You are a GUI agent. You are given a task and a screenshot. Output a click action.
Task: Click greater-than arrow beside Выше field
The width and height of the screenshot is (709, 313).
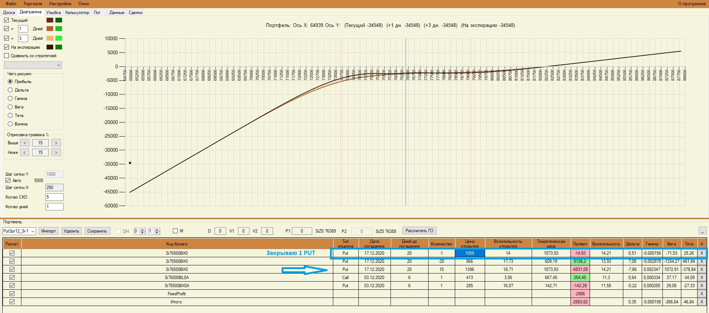pos(56,143)
